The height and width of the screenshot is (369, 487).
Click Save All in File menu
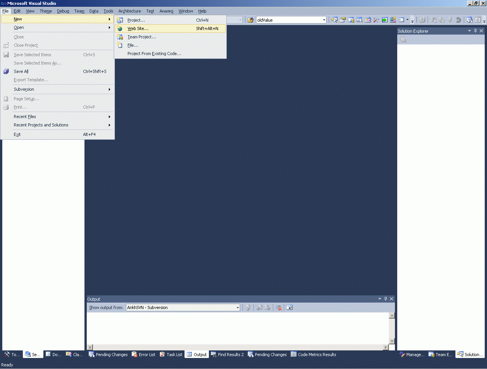click(57, 71)
